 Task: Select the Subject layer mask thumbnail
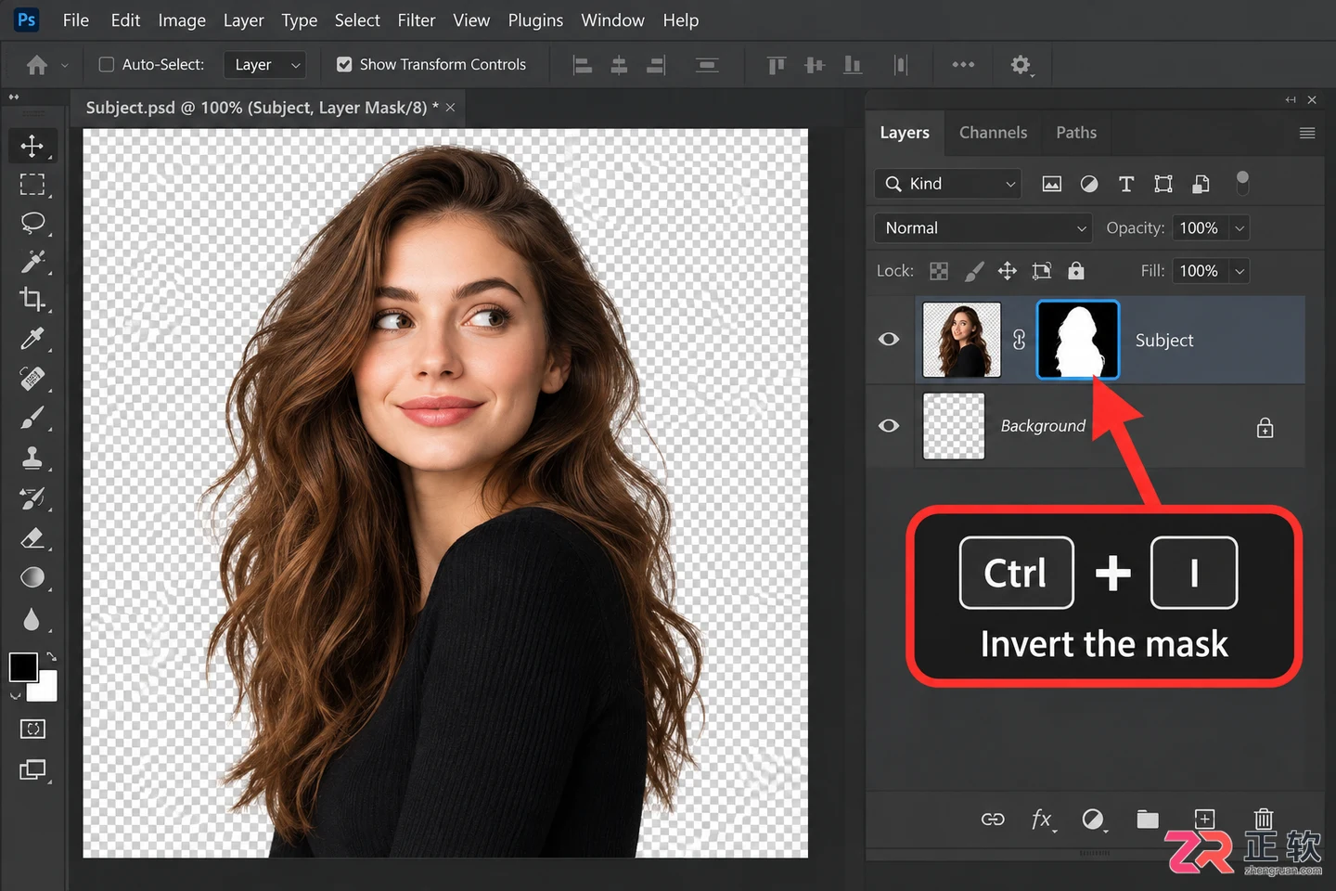1077,340
